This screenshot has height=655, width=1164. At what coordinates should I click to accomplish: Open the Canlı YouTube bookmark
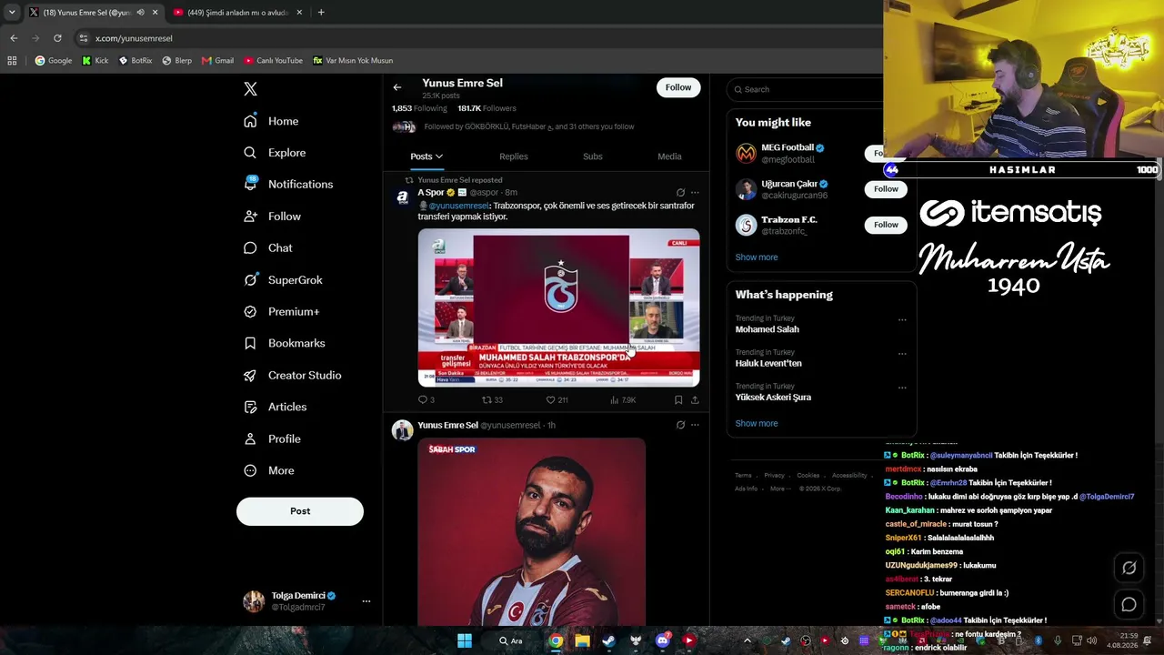click(273, 61)
